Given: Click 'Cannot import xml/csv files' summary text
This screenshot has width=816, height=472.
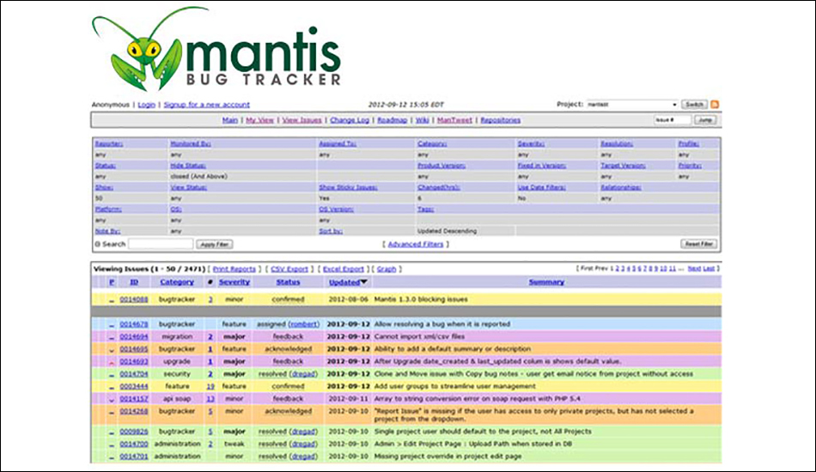Looking at the screenshot, I should (x=419, y=336).
